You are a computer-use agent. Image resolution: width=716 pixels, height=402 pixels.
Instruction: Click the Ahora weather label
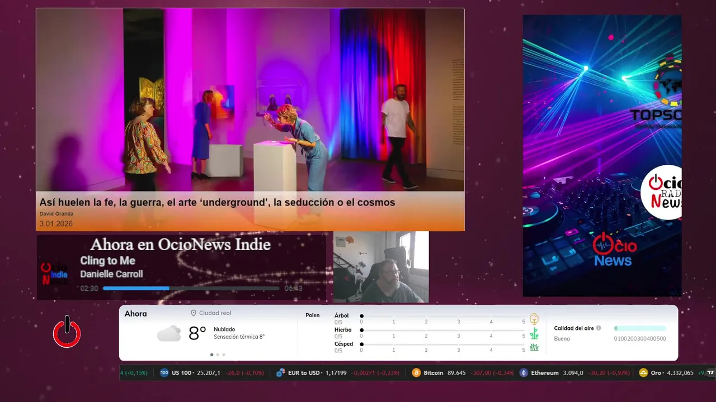135,314
